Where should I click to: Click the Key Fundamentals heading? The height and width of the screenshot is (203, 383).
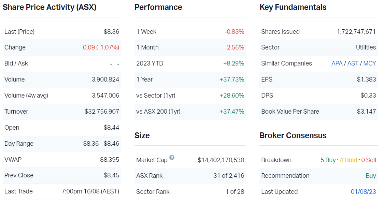pyautogui.click(x=293, y=7)
